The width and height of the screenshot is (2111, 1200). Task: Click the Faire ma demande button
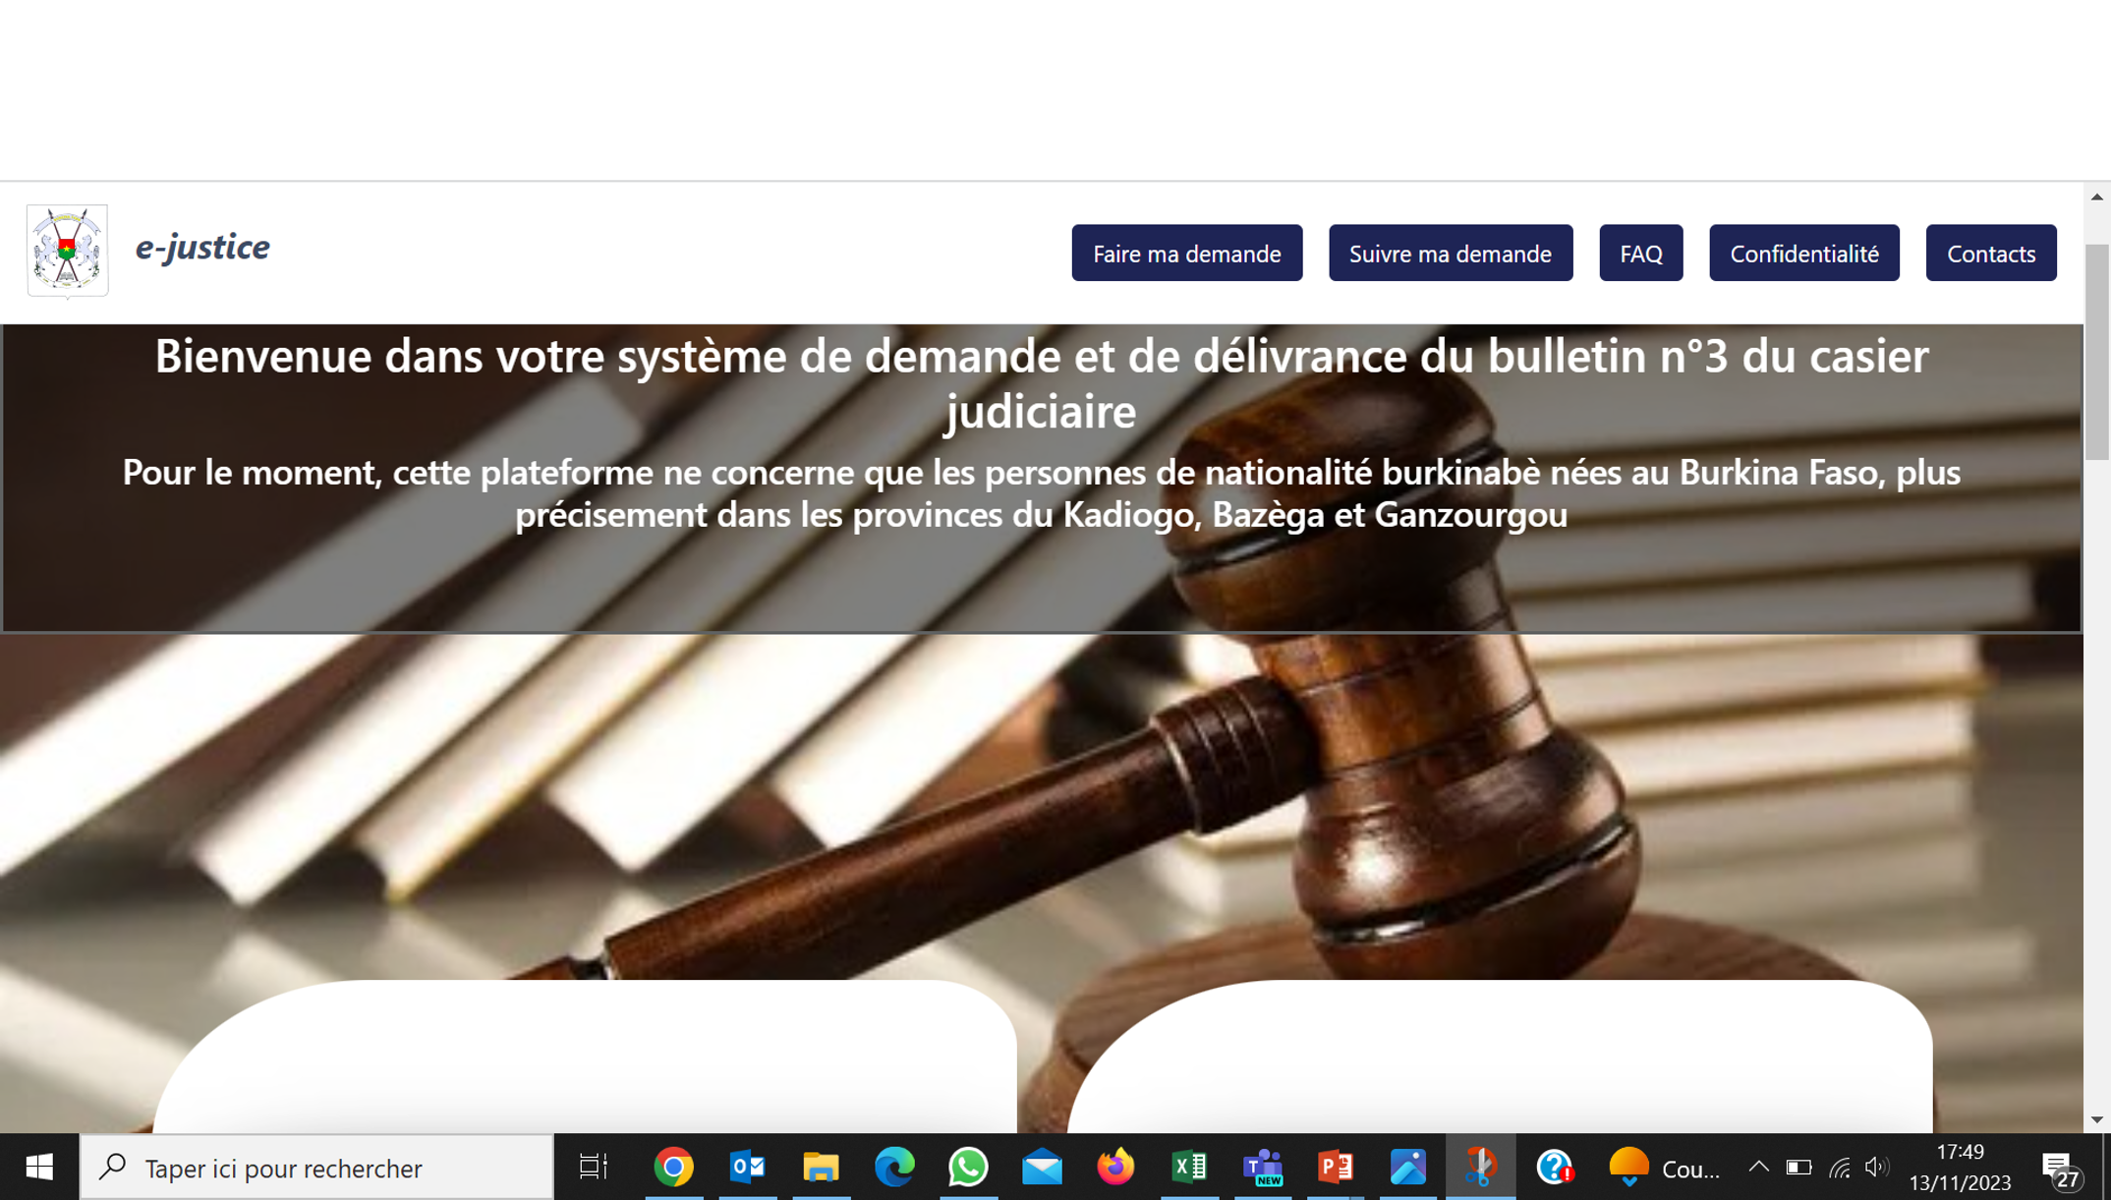pyautogui.click(x=1186, y=253)
